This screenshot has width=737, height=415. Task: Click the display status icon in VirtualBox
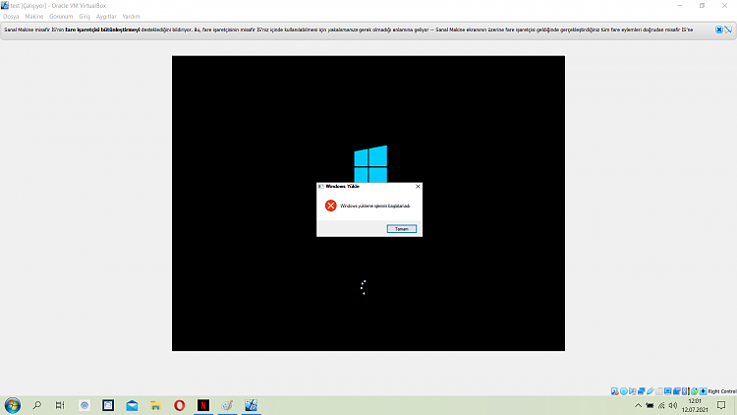point(668,391)
